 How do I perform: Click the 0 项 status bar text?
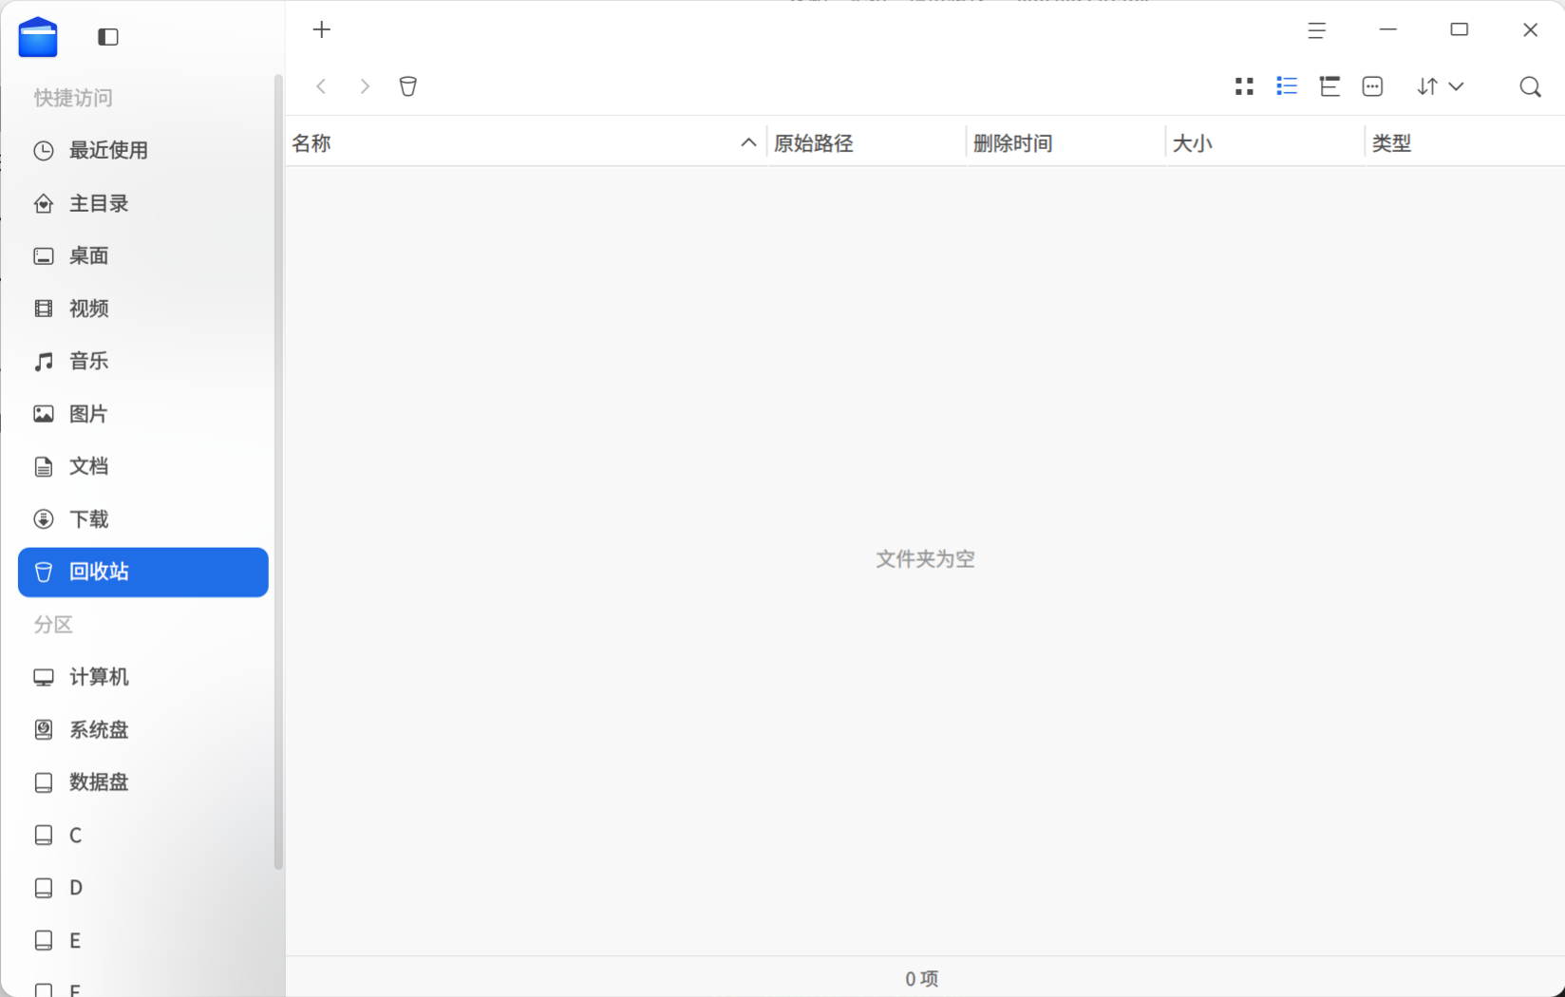pyautogui.click(x=922, y=979)
